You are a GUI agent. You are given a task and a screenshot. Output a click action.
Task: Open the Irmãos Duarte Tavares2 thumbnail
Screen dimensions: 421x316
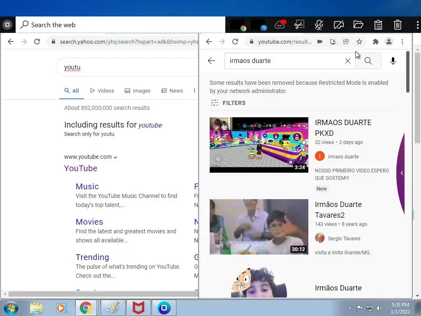tap(259, 227)
